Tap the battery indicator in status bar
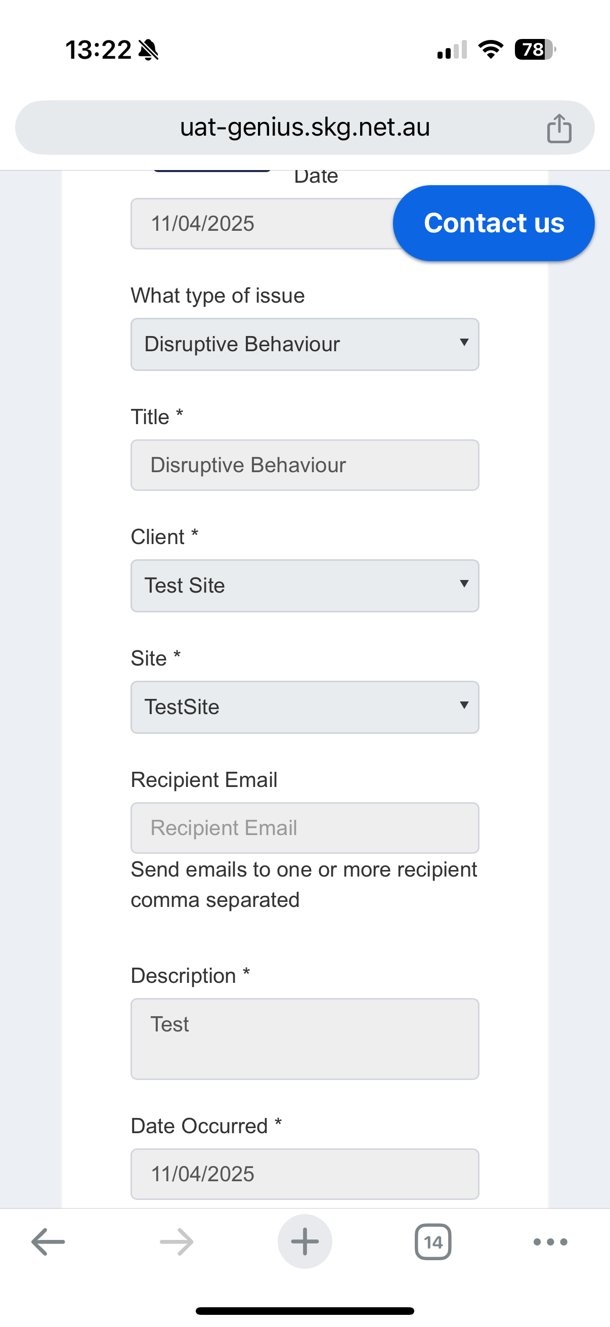 coord(535,50)
